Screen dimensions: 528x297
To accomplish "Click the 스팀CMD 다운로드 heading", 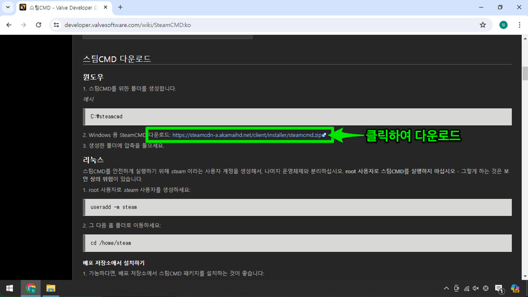I will coord(117,59).
